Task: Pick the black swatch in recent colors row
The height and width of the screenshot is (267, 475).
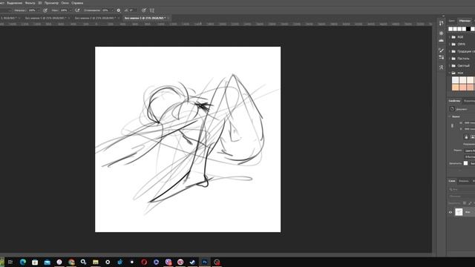Action: point(468,29)
